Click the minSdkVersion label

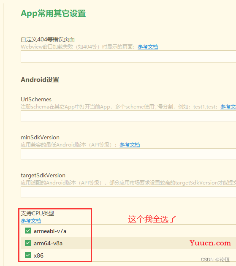(x=40, y=137)
